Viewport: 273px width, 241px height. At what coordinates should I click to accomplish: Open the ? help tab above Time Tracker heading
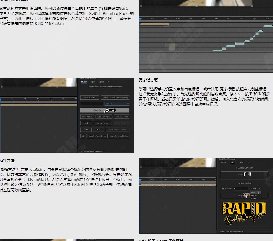click(x=108, y=82)
